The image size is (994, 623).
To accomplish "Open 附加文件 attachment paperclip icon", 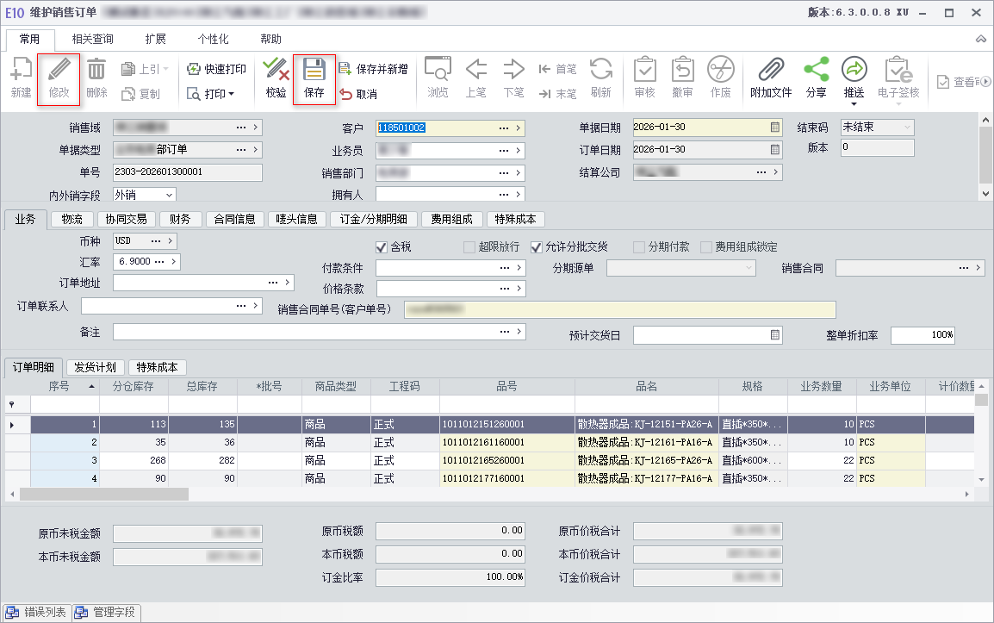I will tap(770, 71).
